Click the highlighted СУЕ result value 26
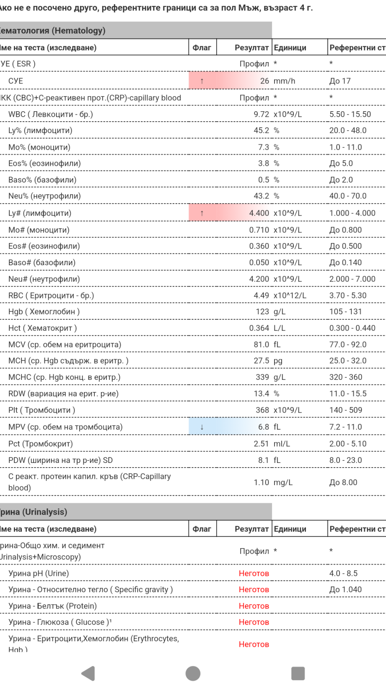The image size is (386, 695). click(264, 81)
